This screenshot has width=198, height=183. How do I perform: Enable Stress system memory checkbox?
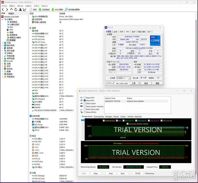coord(85,106)
